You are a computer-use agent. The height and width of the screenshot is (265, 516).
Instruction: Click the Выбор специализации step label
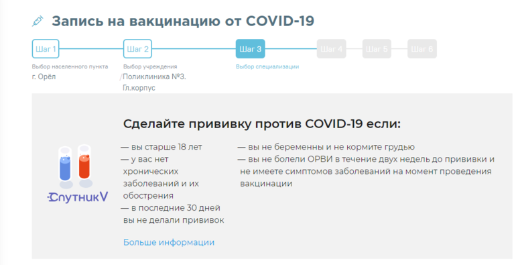coord(267,66)
